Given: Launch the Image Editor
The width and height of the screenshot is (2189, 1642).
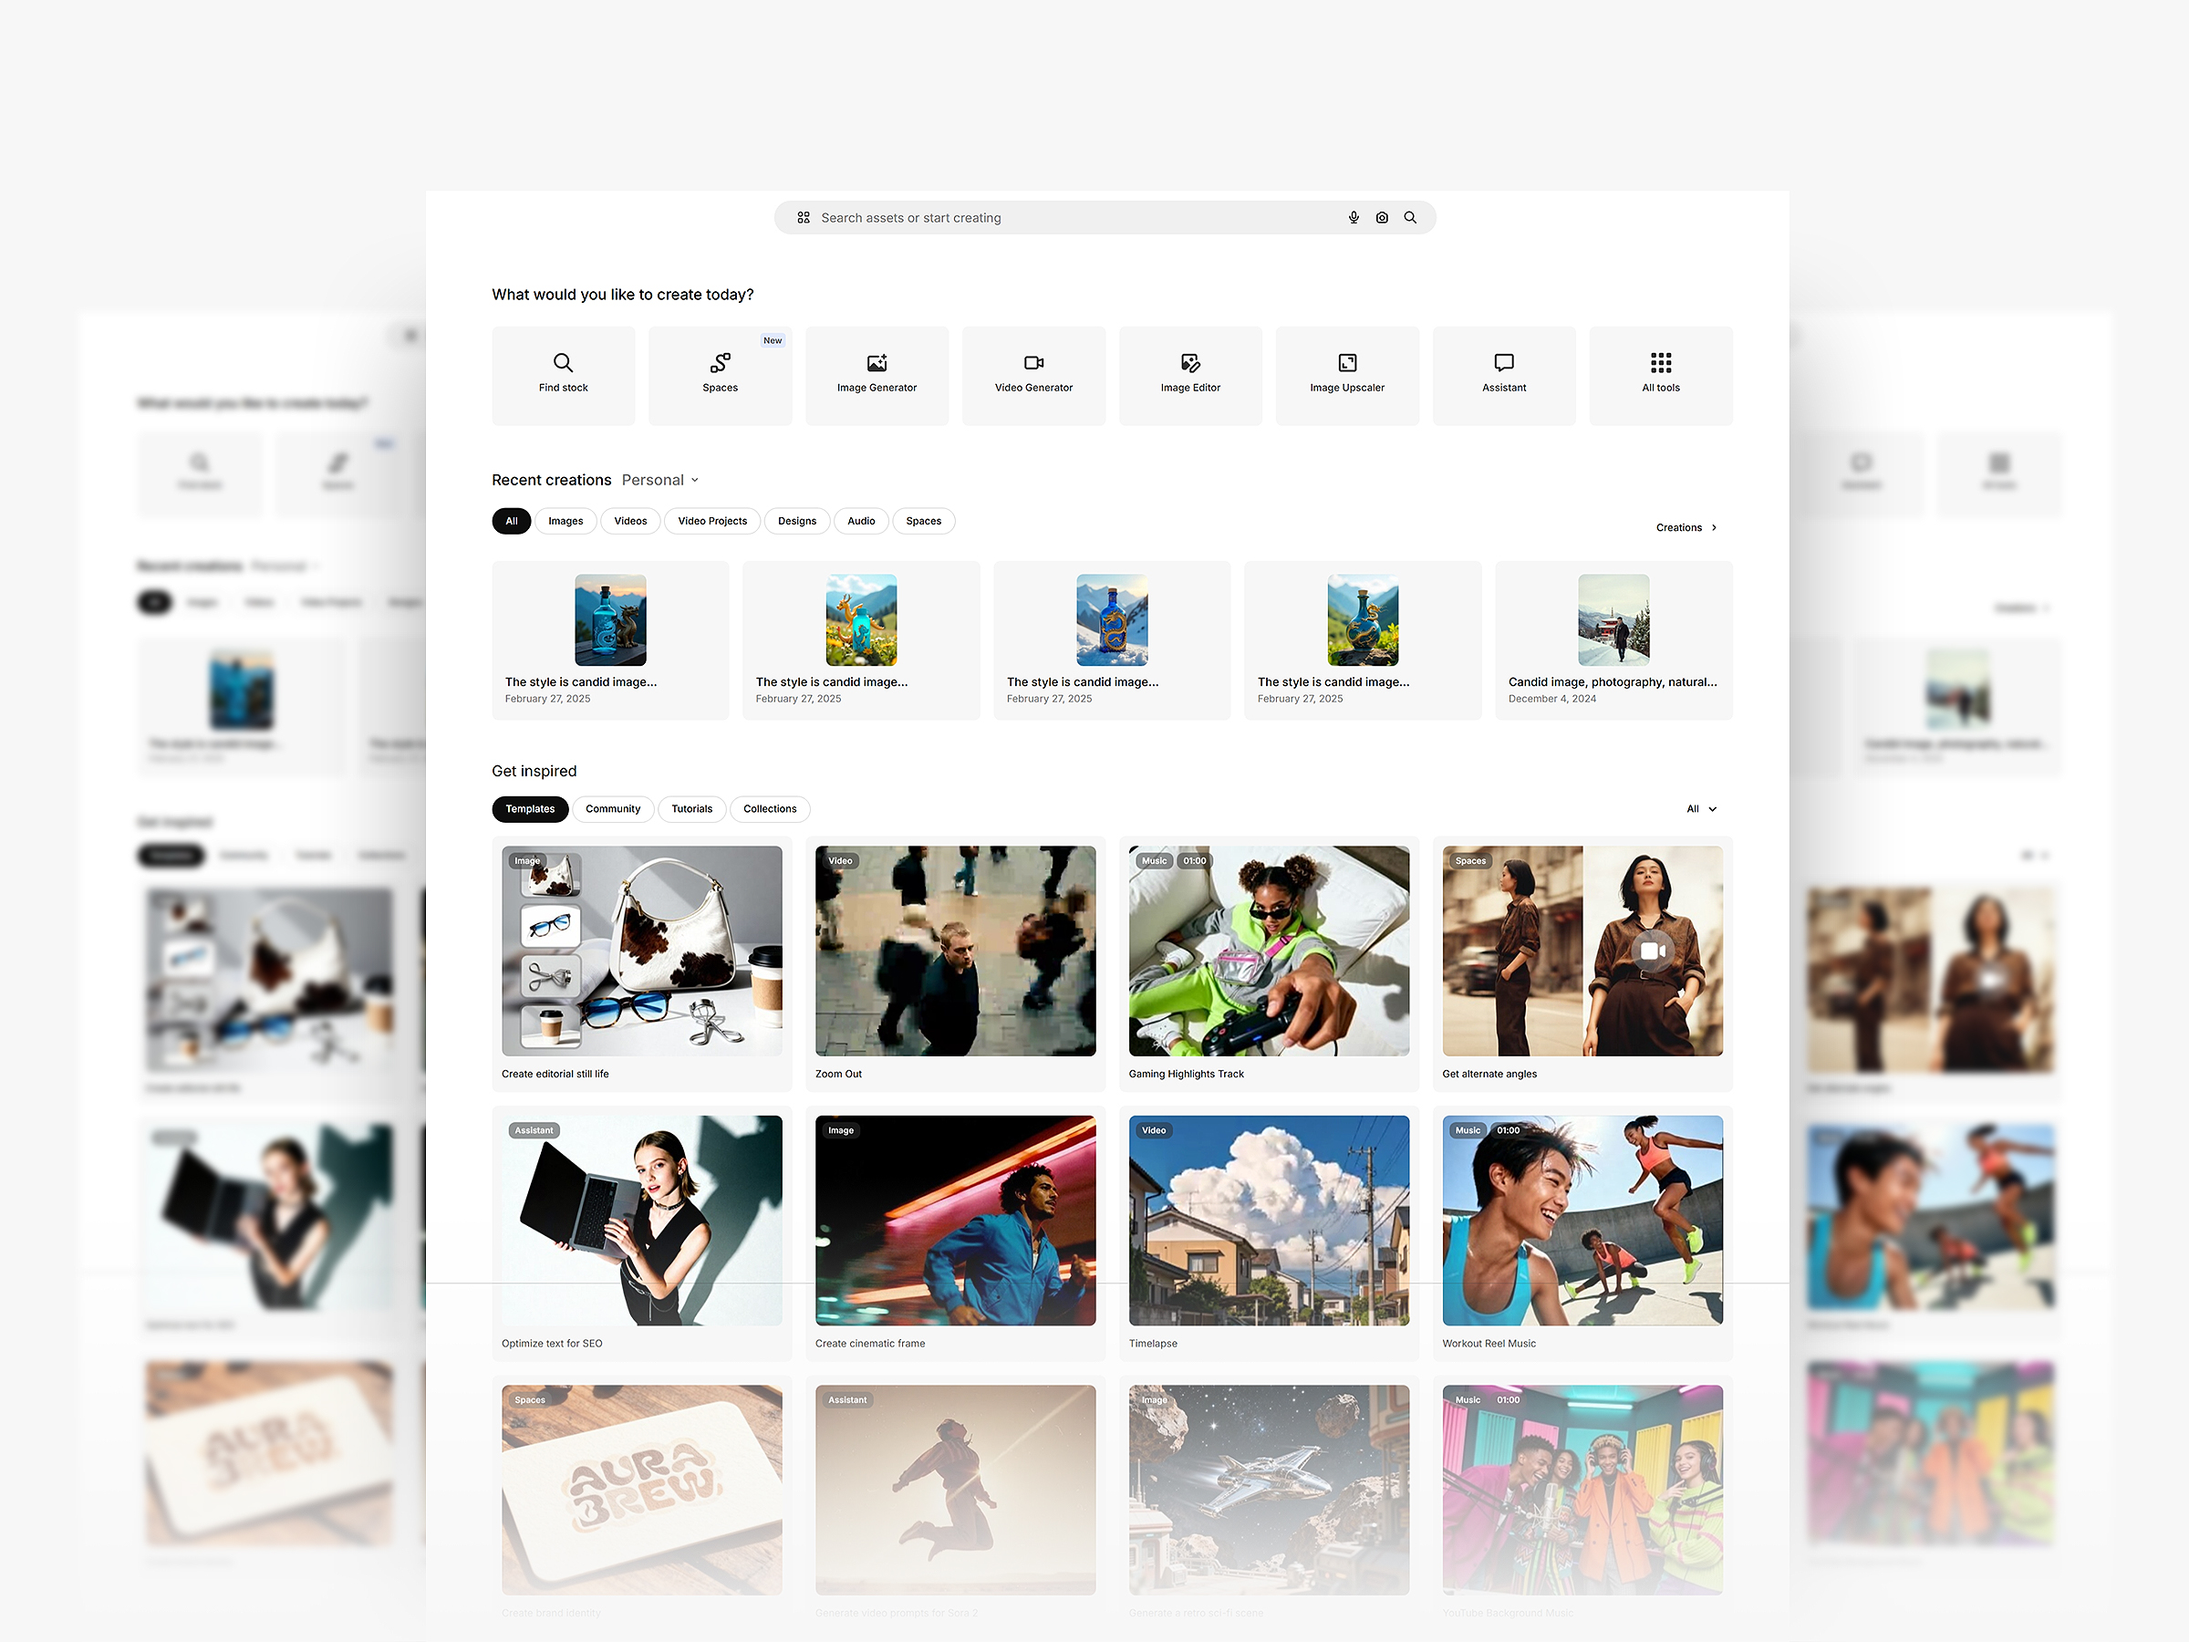Looking at the screenshot, I should point(1189,375).
